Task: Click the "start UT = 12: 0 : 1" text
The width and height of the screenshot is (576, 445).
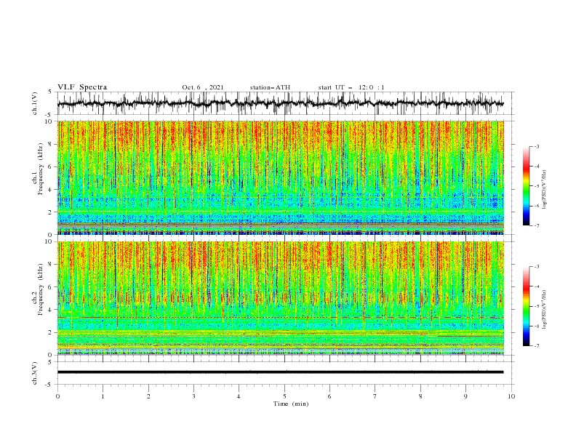Action: [351, 87]
